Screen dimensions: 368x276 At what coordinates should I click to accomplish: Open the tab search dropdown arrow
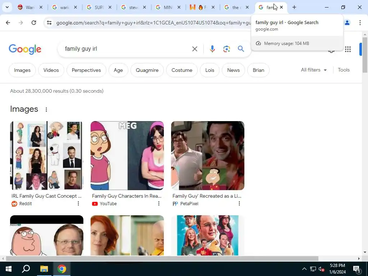7,7
